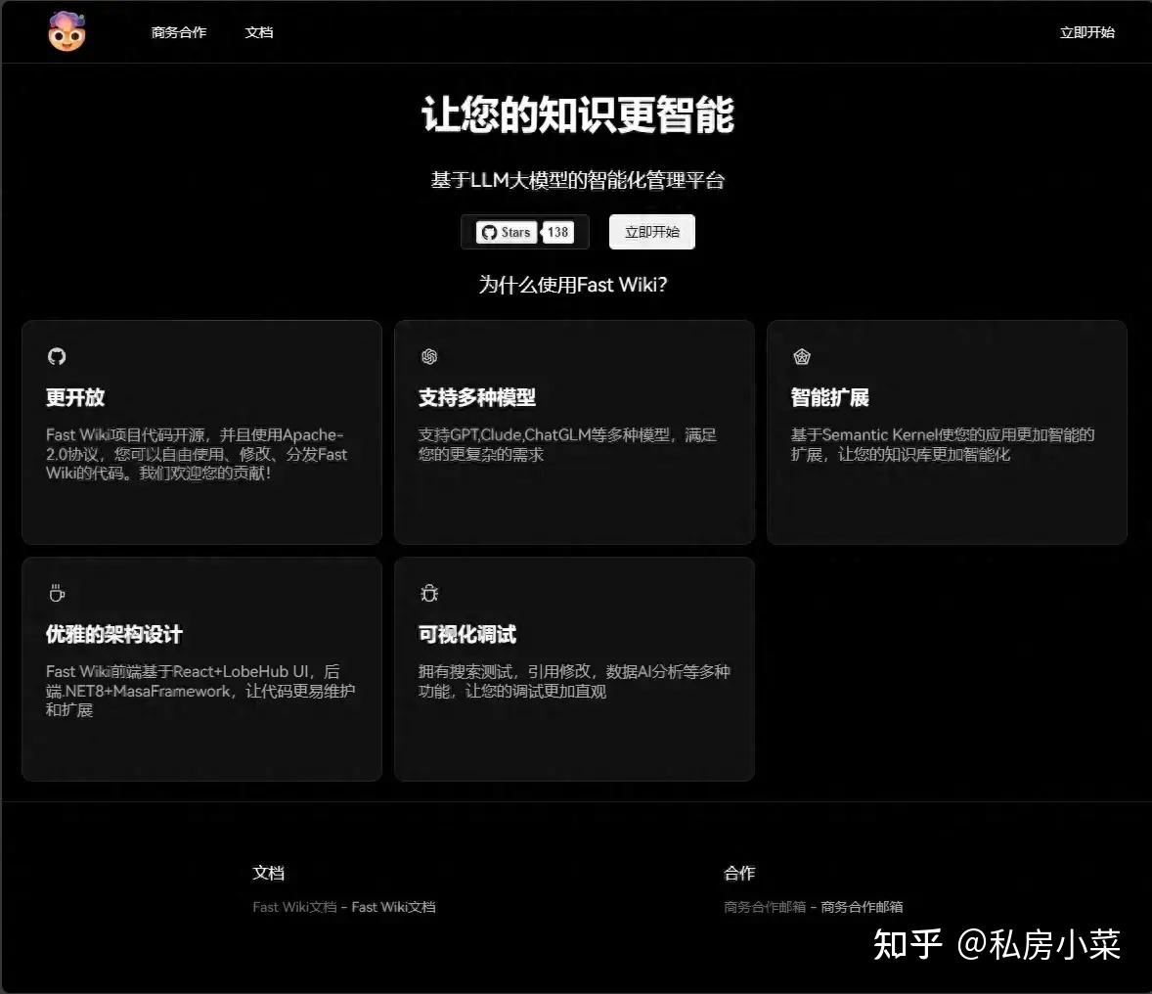Image resolution: width=1152 pixels, height=994 pixels.
Task: Click the GitHub Stars badge
Action: tap(507, 232)
